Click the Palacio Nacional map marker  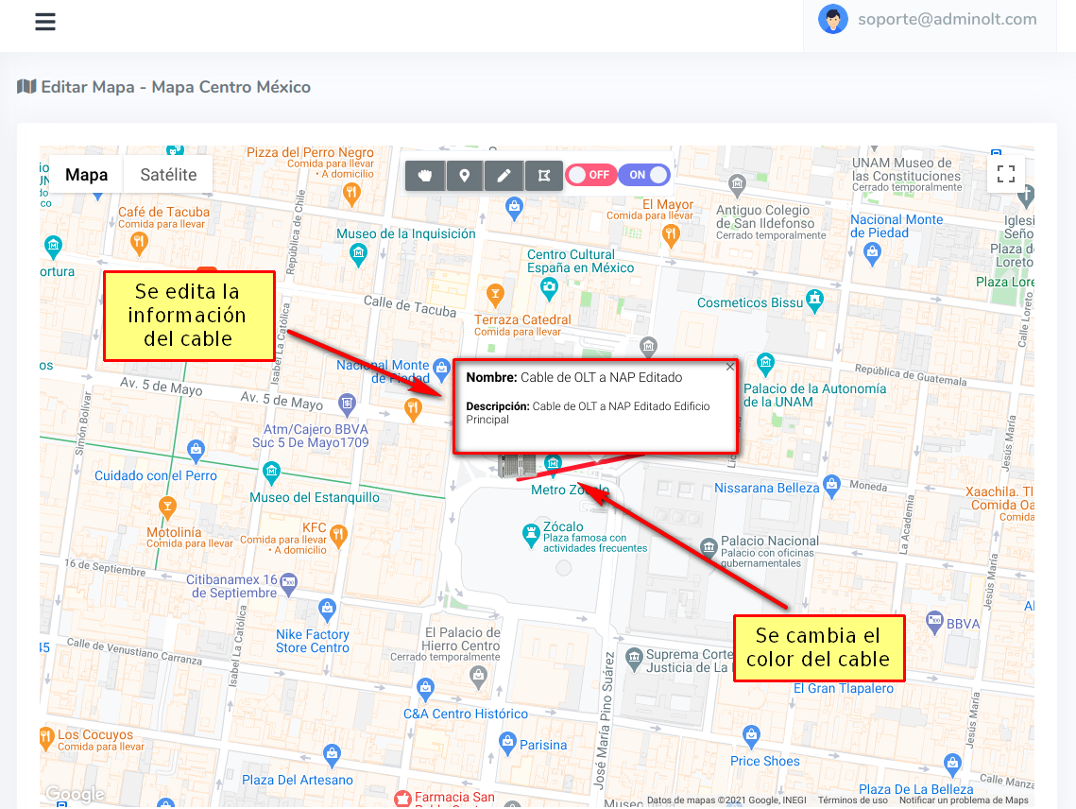709,547
